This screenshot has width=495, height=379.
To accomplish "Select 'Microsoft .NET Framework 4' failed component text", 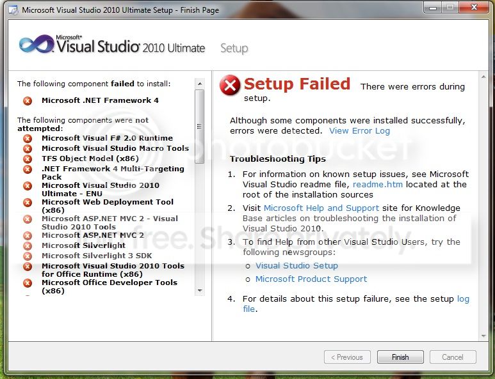I will [x=100, y=100].
